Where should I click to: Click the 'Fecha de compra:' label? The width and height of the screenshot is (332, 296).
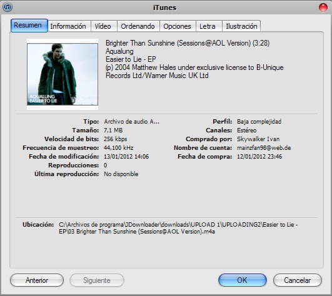[x=205, y=157]
